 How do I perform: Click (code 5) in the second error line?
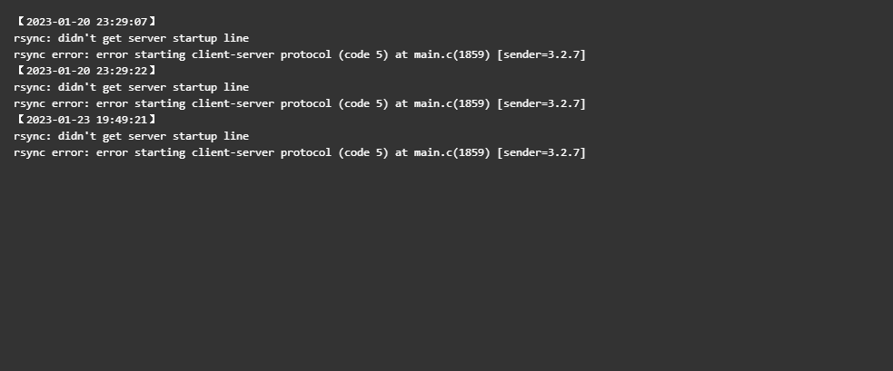363,103
